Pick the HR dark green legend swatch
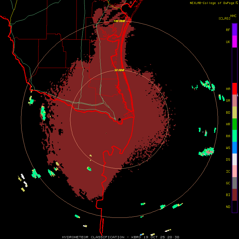 pyautogui.click(x=234, y=124)
